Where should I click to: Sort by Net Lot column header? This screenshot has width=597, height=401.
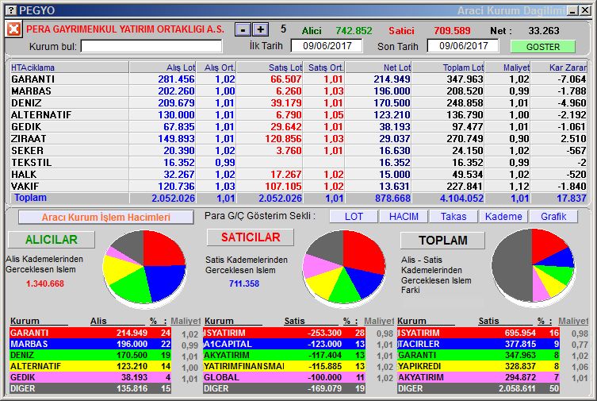tap(378, 67)
